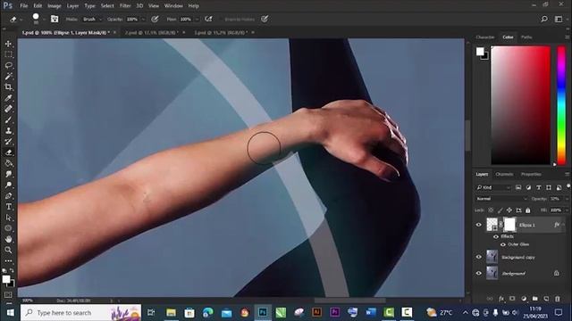
Task: Add a layer mask from bottom bar
Action: [512, 299]
